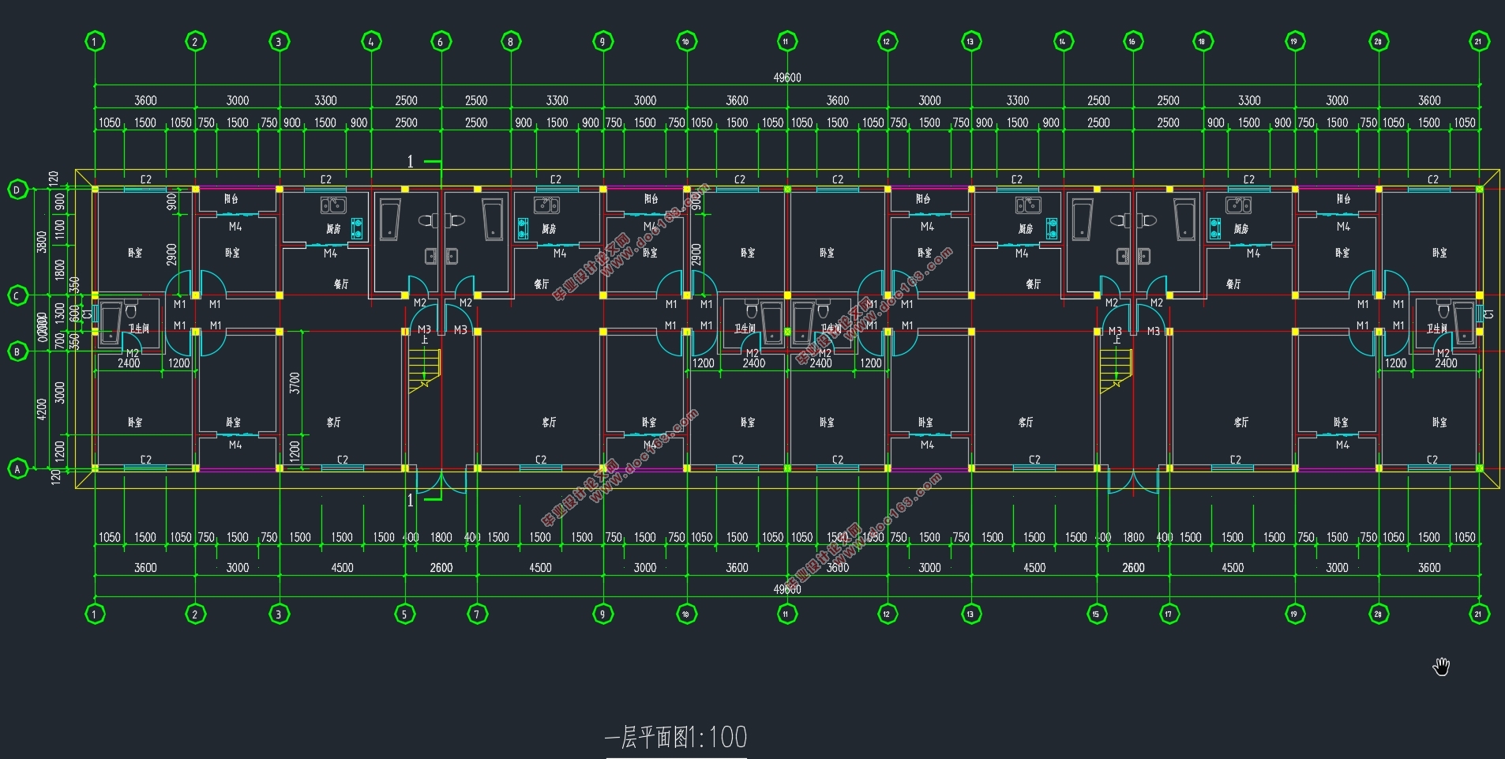Click the C1 window label on right wall

pos(1488,314)
